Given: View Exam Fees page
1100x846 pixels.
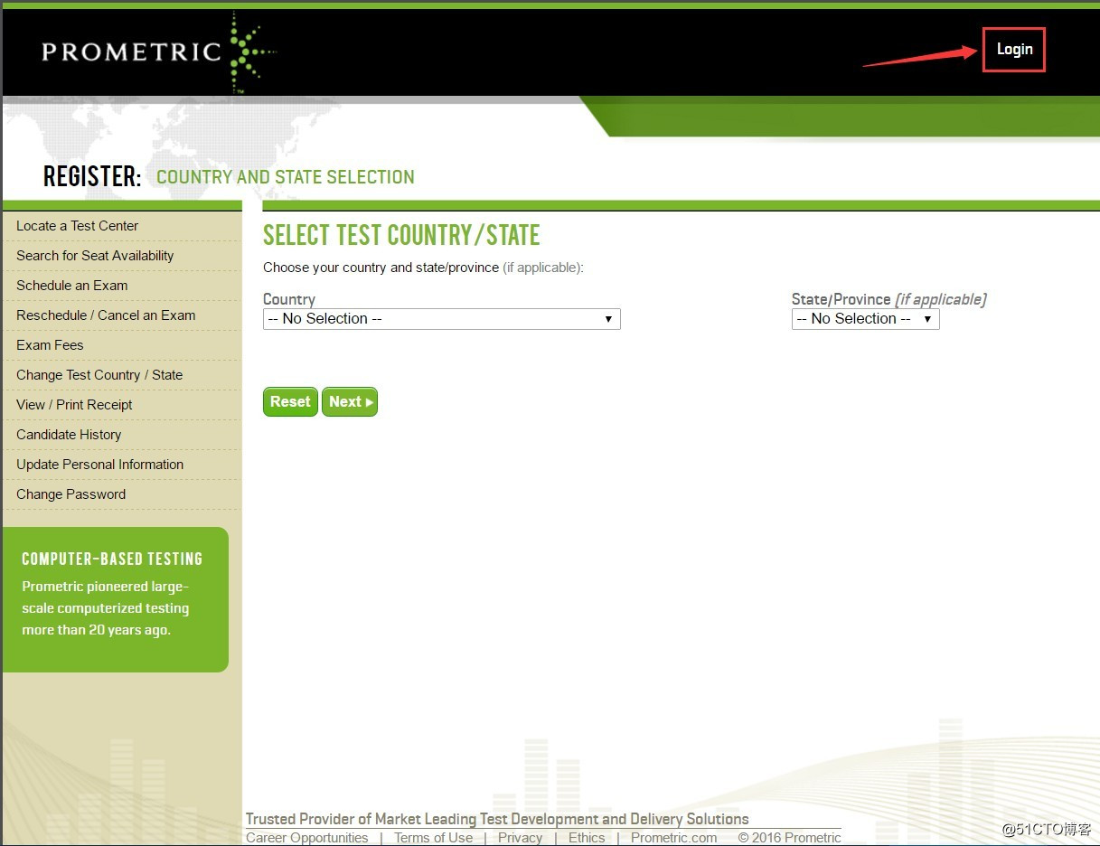Looking at the screenshot, I should coord(50,345).
